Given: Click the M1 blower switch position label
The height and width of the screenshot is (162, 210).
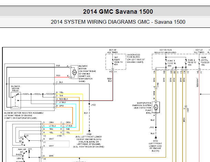Looking at the screenshot, I should pos(22,137).
